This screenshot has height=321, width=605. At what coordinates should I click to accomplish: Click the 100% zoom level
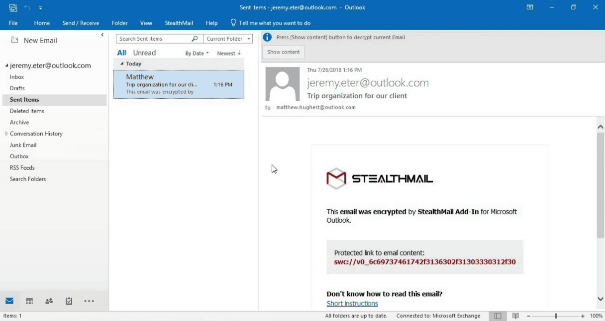pyautogui.click(x=596, y=316)
